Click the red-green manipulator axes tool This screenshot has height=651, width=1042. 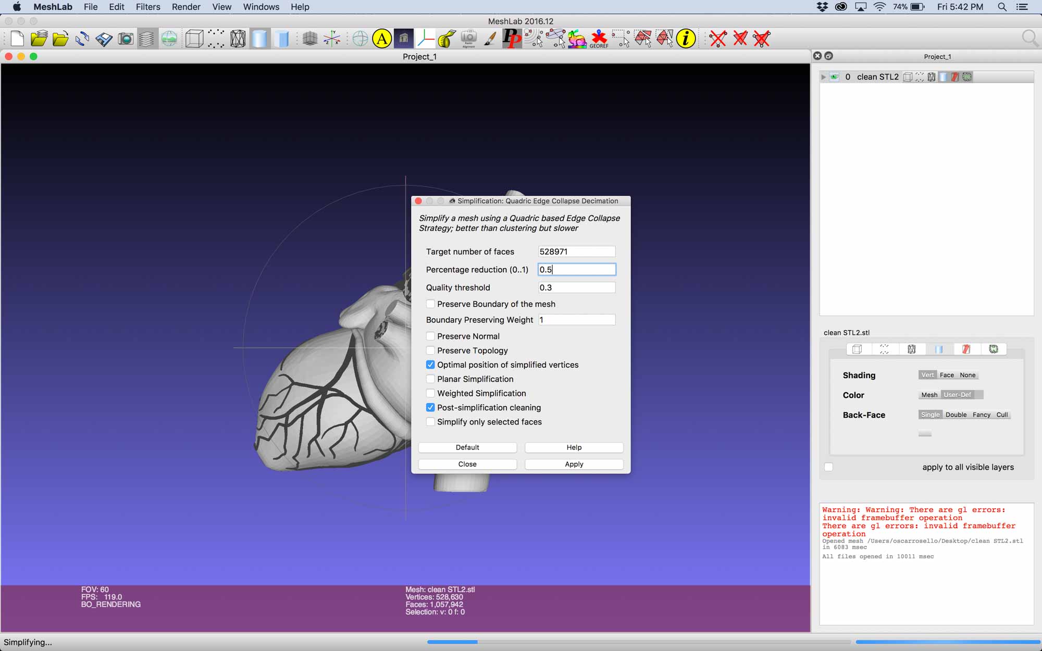pyautogui.click(x=425, y=39)
